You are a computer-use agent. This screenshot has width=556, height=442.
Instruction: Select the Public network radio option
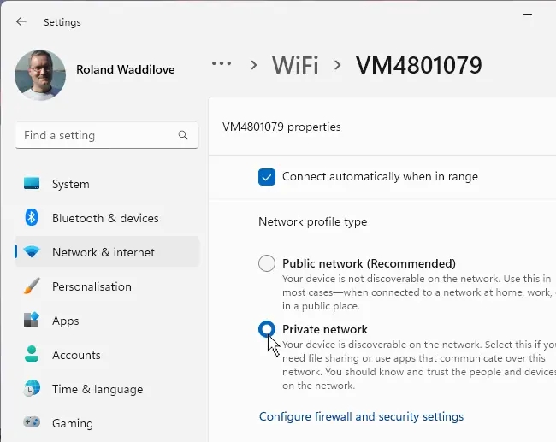(267, 263)
